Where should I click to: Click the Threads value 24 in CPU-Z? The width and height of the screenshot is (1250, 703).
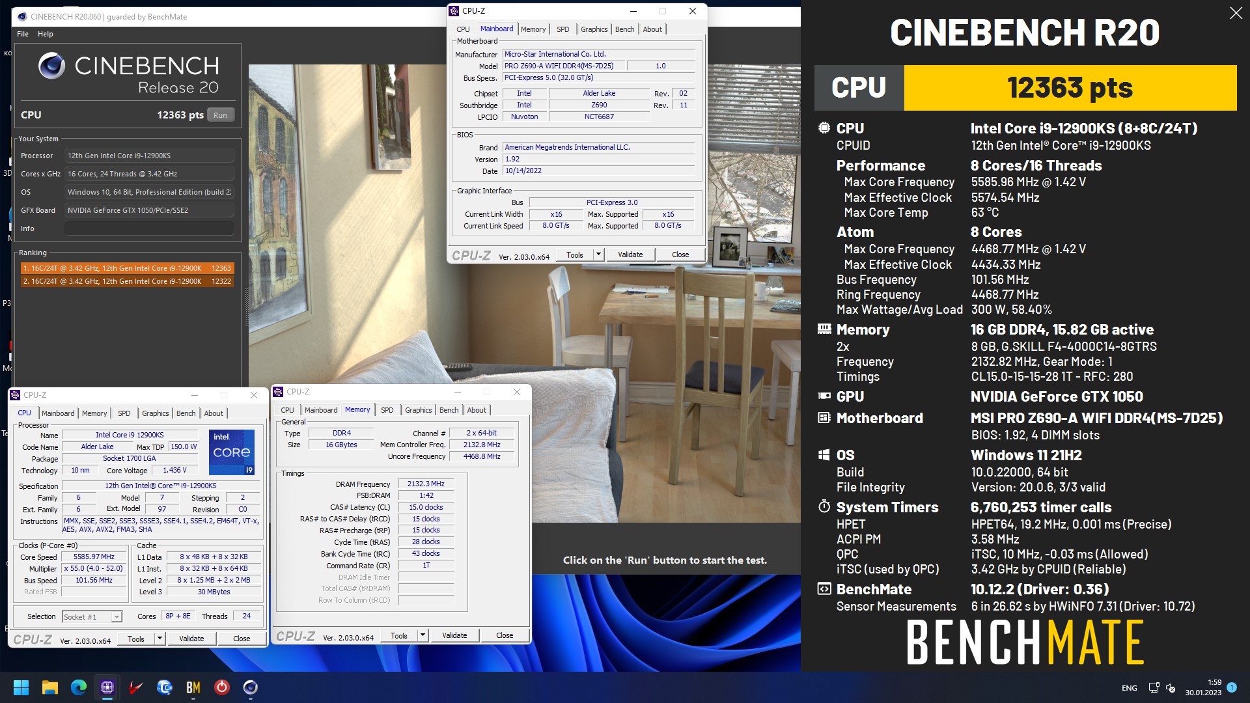coord(247,616)
